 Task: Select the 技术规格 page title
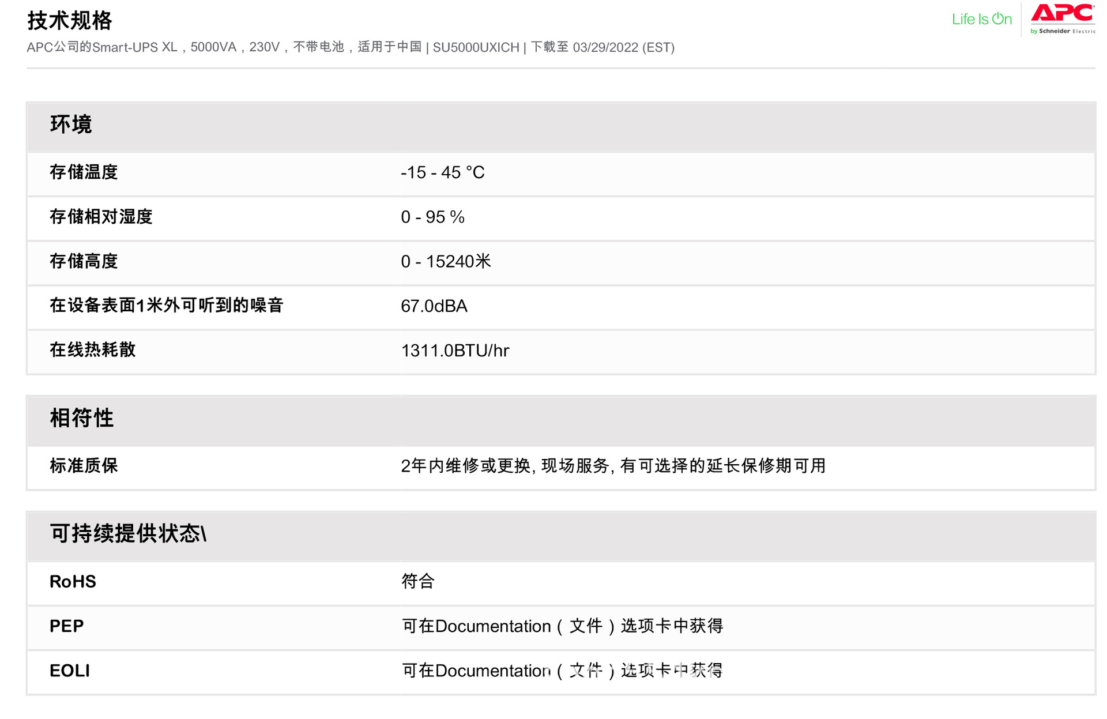point(70,20)
